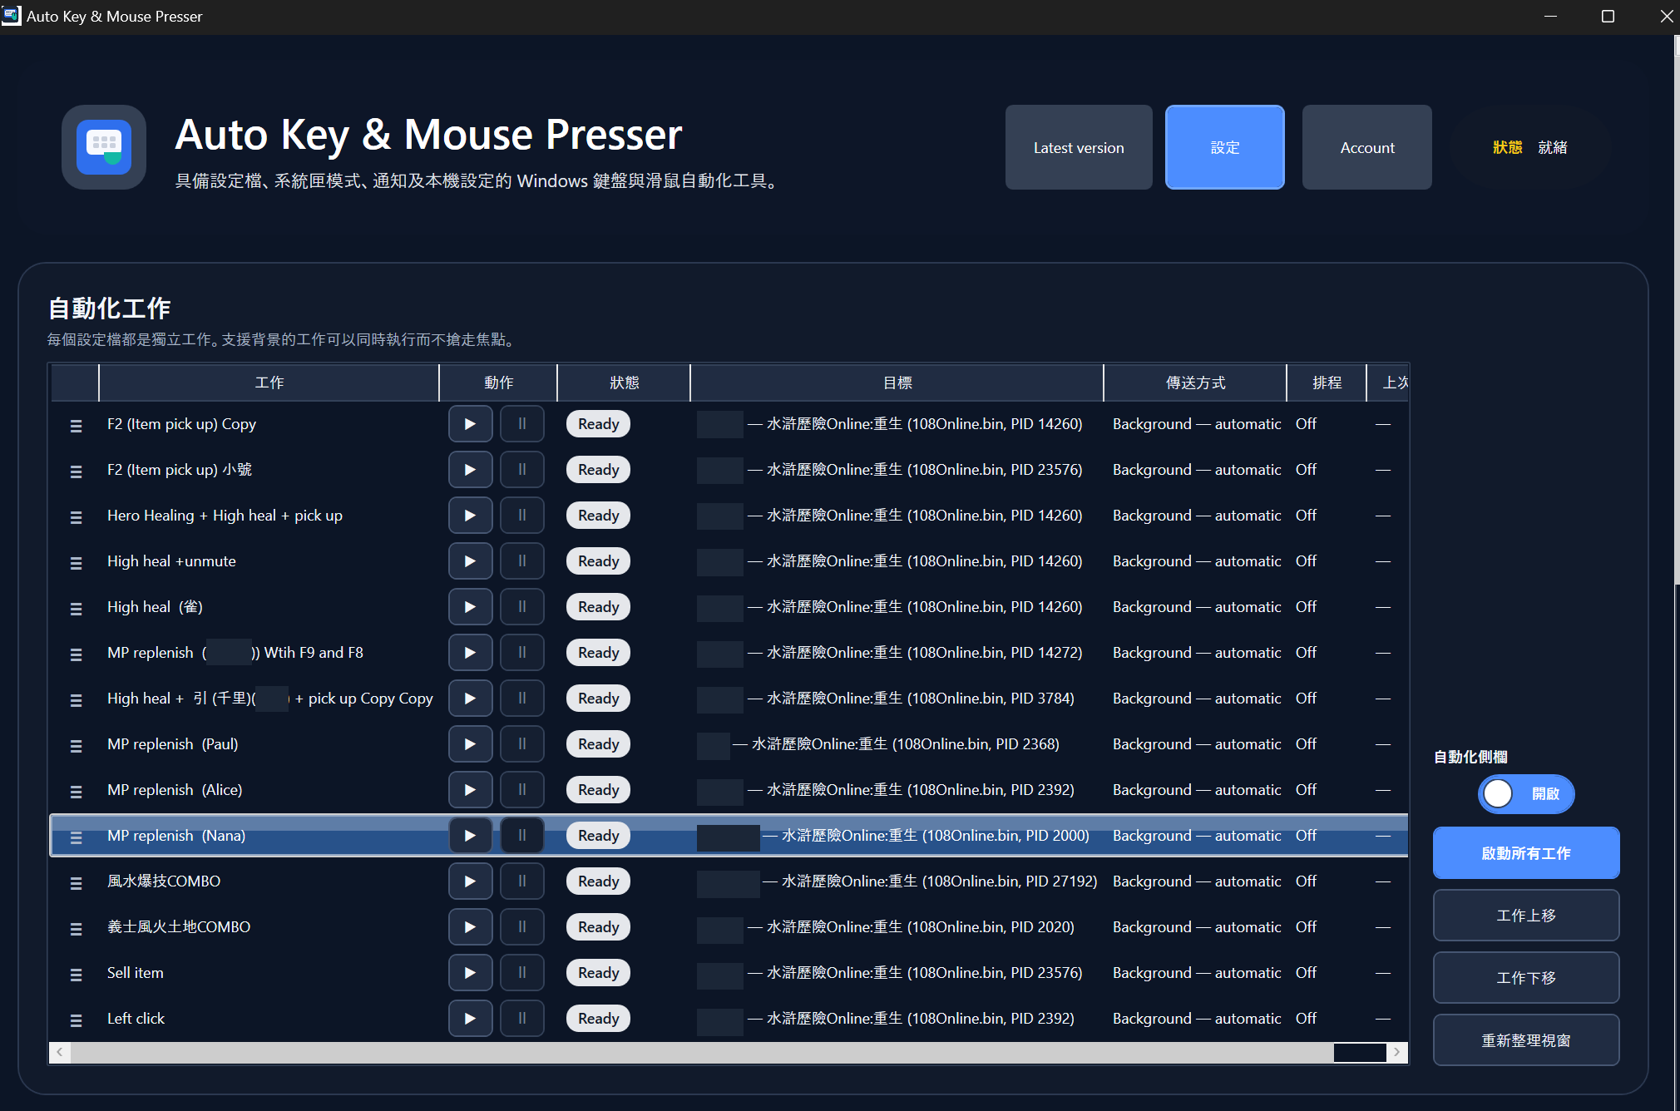
Task: Click the 狀態 就緒 status indicator
Action: click(x=1529, y=147)
